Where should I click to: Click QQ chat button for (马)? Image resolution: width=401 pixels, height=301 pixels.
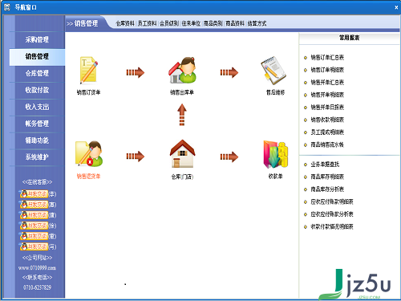tap(34, 246)
